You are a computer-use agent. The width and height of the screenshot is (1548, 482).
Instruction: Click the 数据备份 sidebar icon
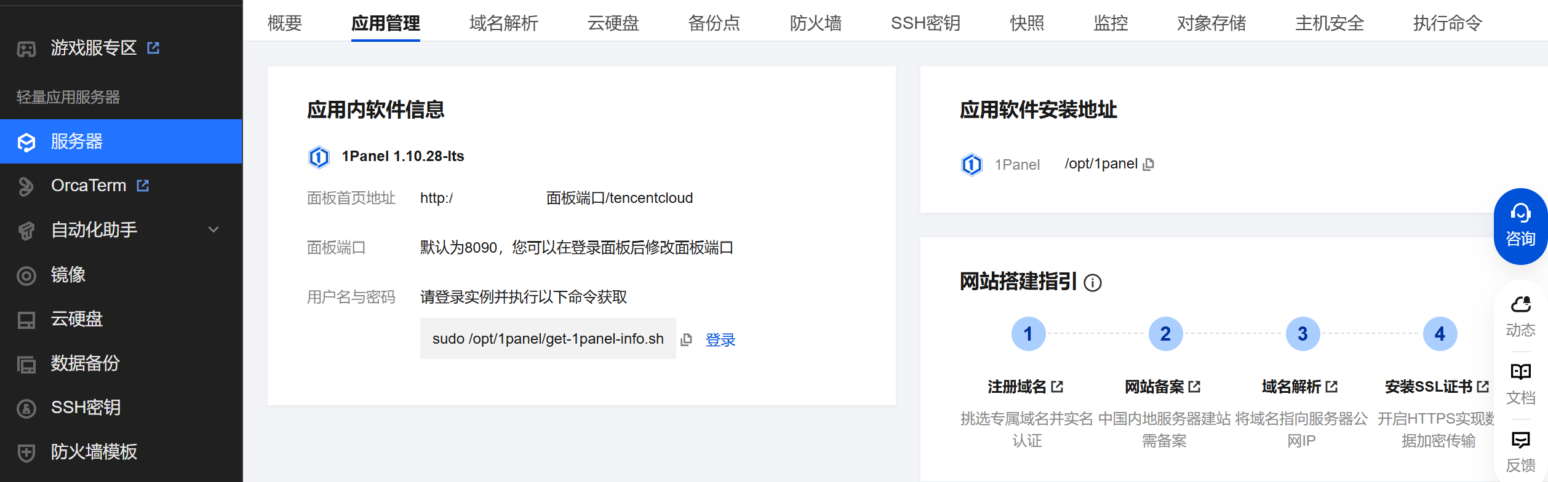pyautogui.click(x=26, y=365)
